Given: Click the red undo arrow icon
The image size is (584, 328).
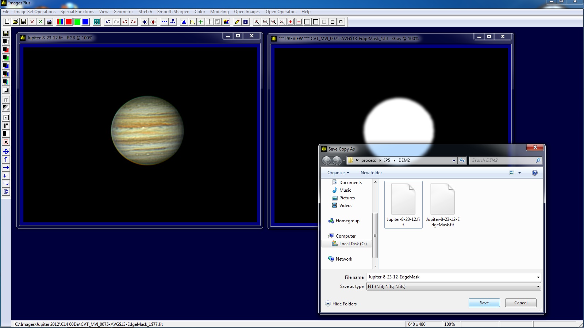Looking at the screenshot, I should tap(125, 22).
